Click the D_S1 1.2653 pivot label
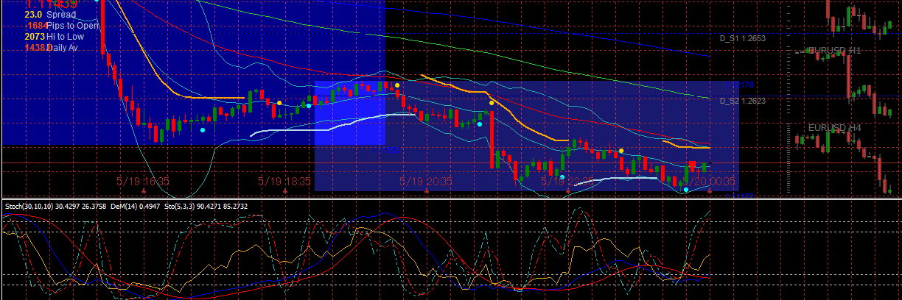This screenshot has height=300, width=902. 743,38
